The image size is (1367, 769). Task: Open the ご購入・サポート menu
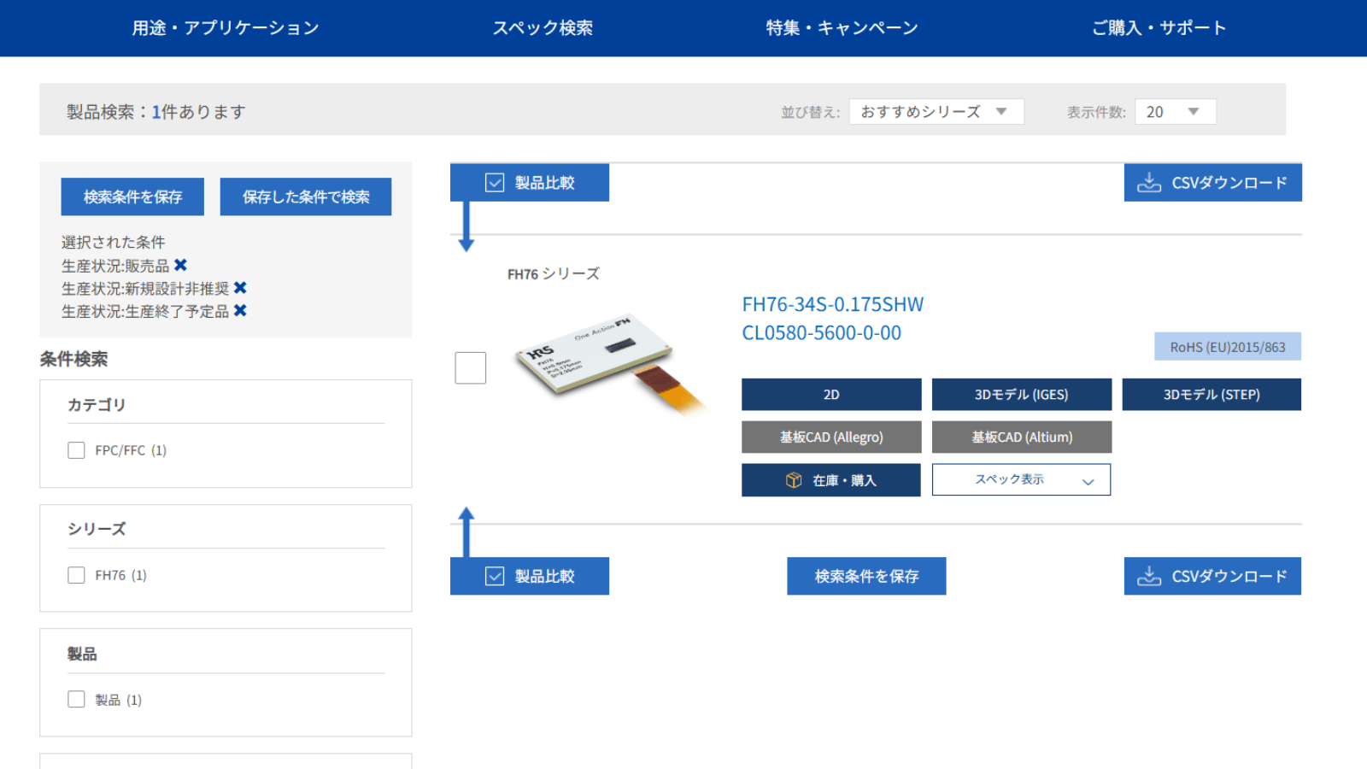[x=1158, y=27]
